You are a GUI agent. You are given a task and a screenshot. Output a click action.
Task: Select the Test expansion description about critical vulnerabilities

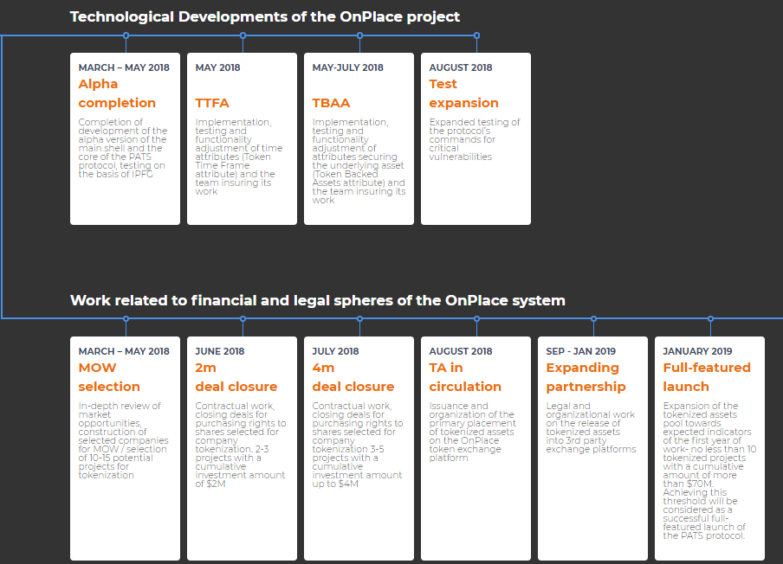475,139
